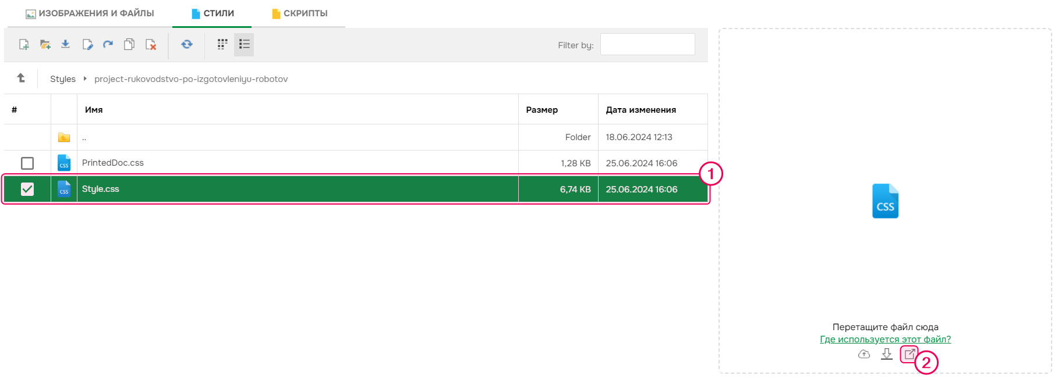This screenshot has height=379, width=1058.
Task: Click the copy file icon
Action: 129,45
